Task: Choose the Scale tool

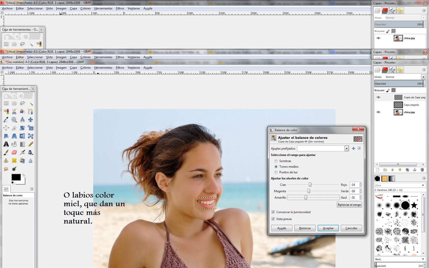Action: [x=31, y=128]
